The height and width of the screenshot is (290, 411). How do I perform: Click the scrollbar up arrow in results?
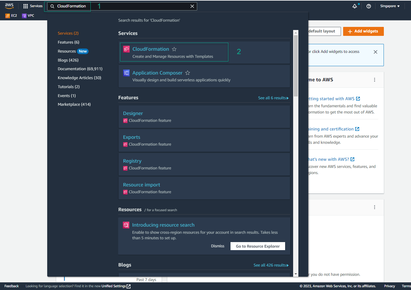pyautogui.click(x=296, y=32)
